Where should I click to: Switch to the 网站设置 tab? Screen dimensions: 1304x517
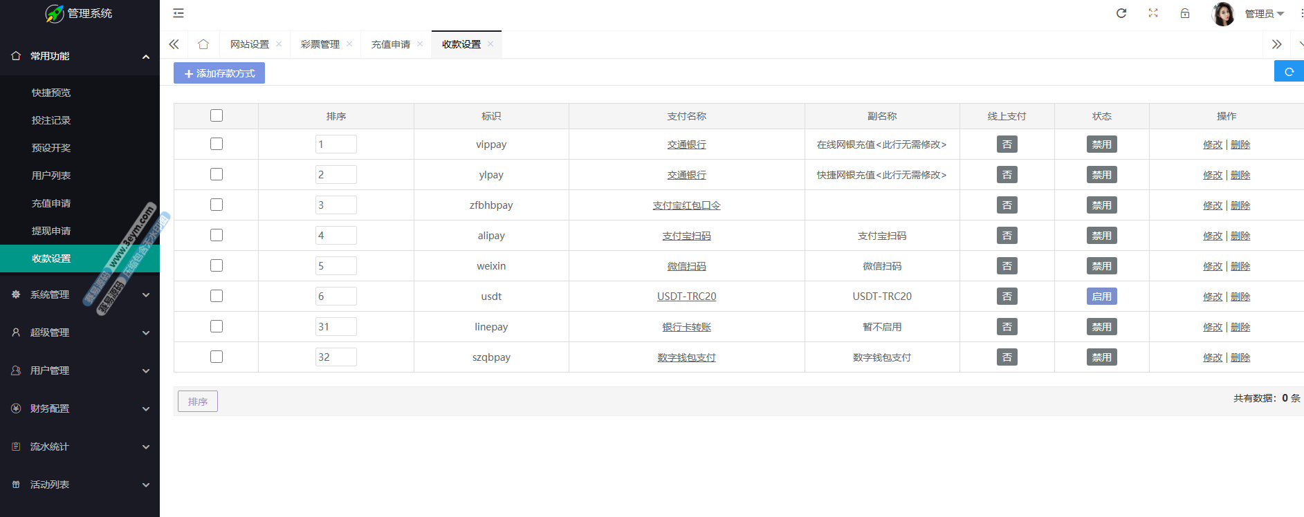250,44
